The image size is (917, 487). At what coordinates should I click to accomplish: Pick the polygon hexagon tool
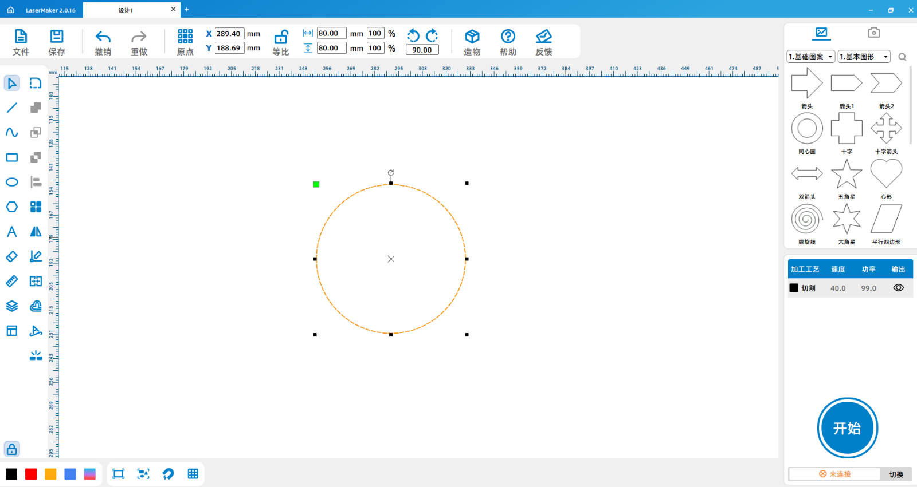click(12, 207)
